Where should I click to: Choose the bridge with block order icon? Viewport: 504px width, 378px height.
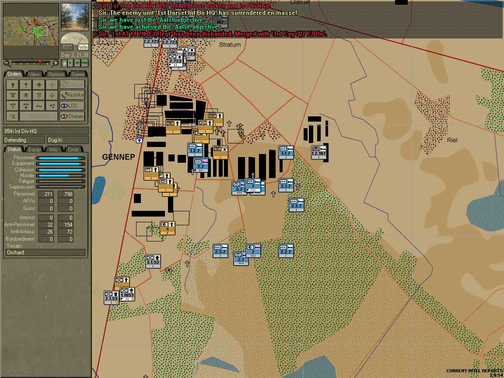26,106
